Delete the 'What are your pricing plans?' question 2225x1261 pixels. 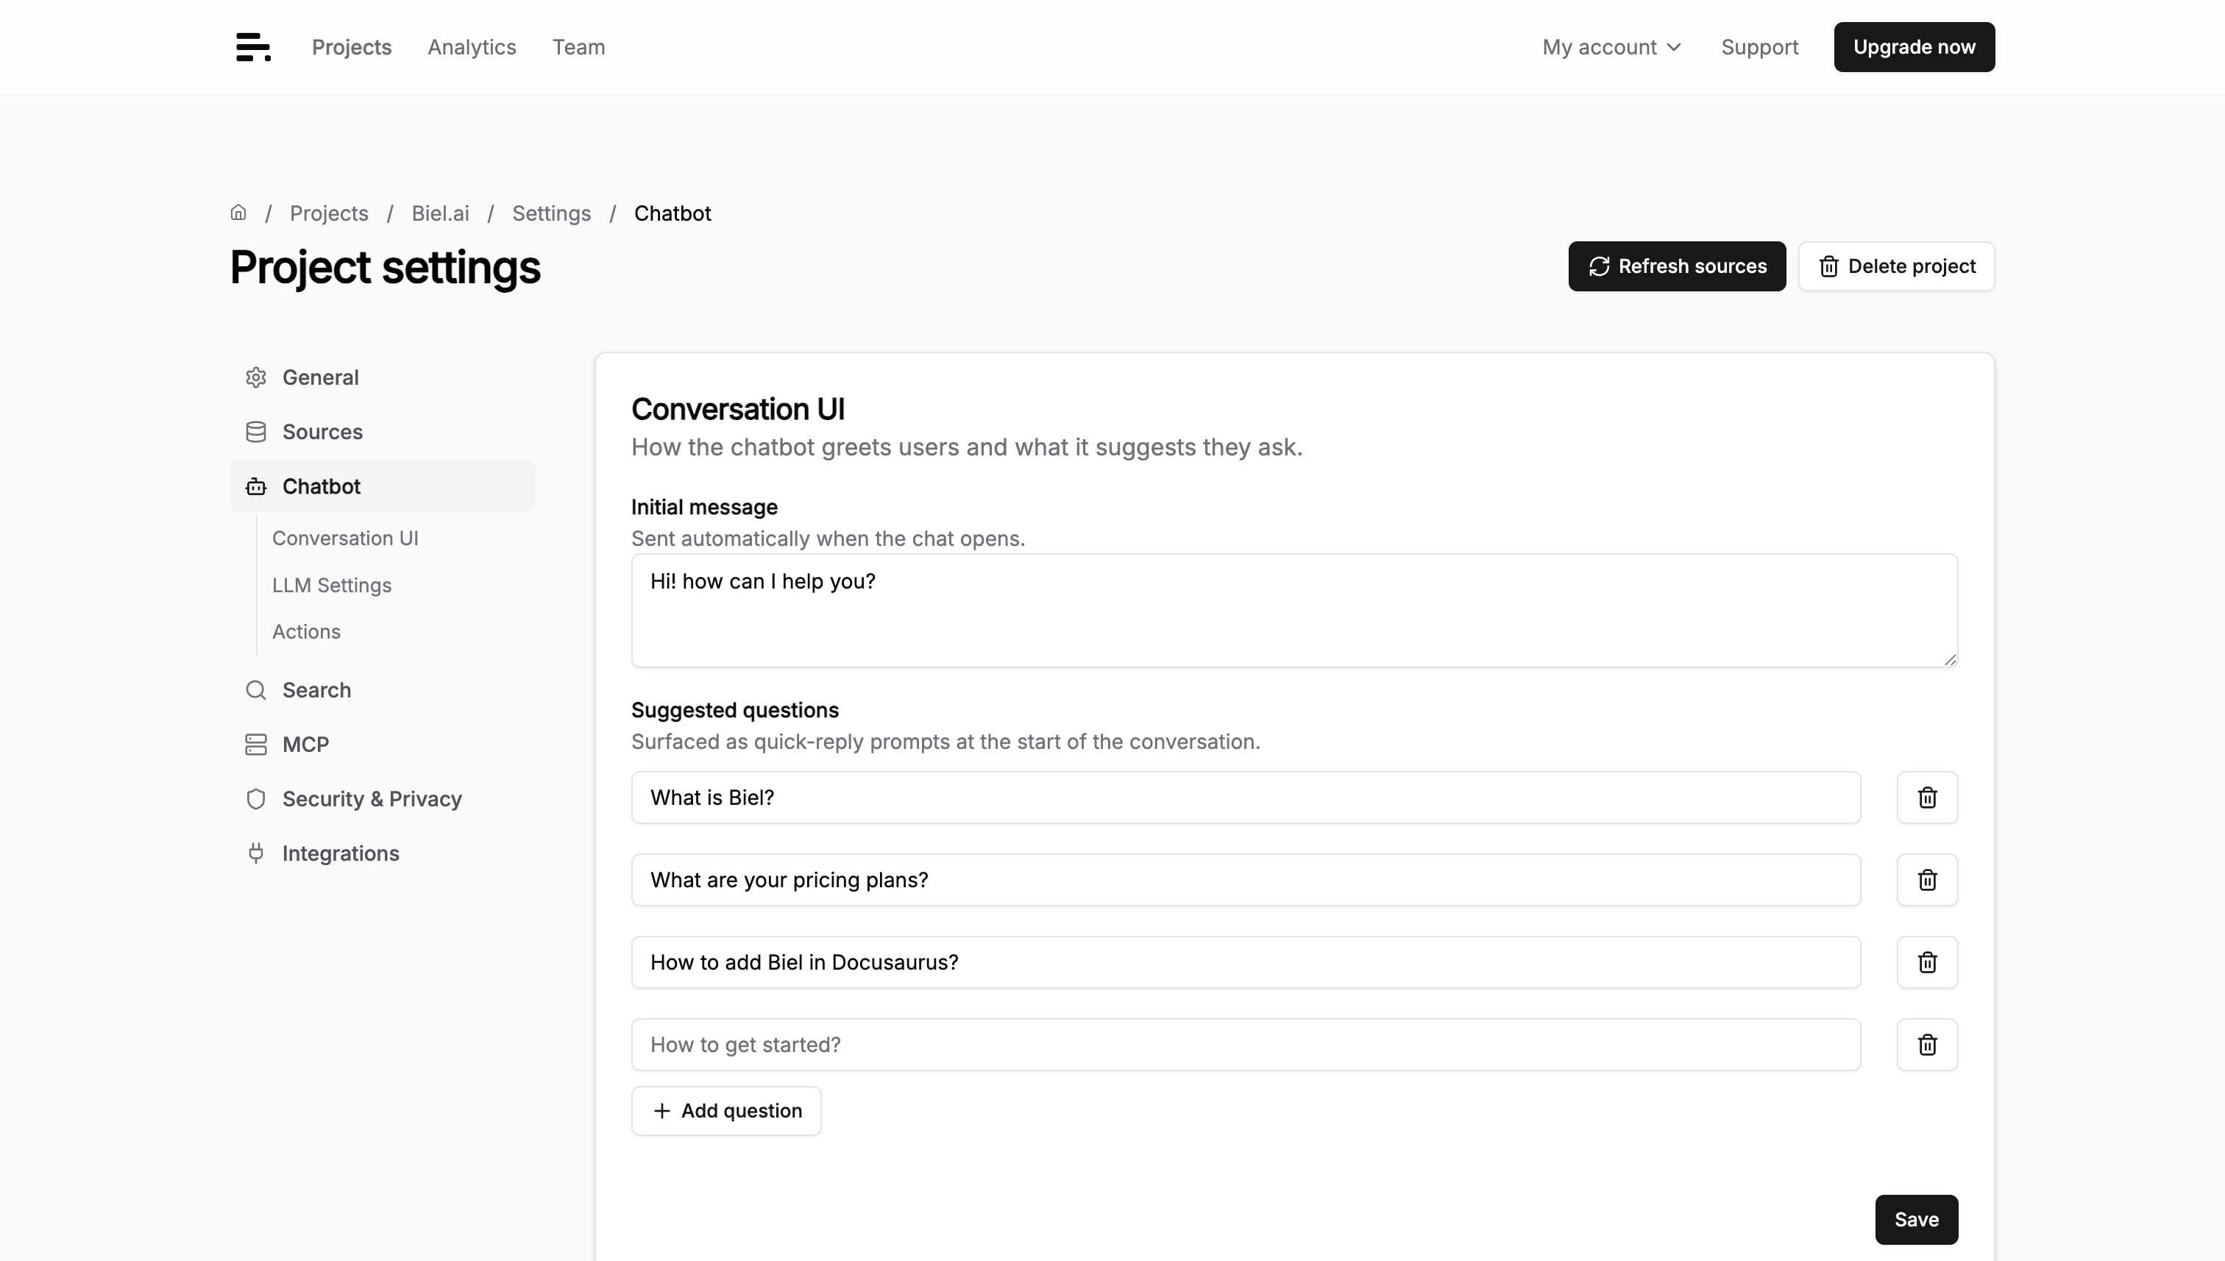pos(1926,880)
